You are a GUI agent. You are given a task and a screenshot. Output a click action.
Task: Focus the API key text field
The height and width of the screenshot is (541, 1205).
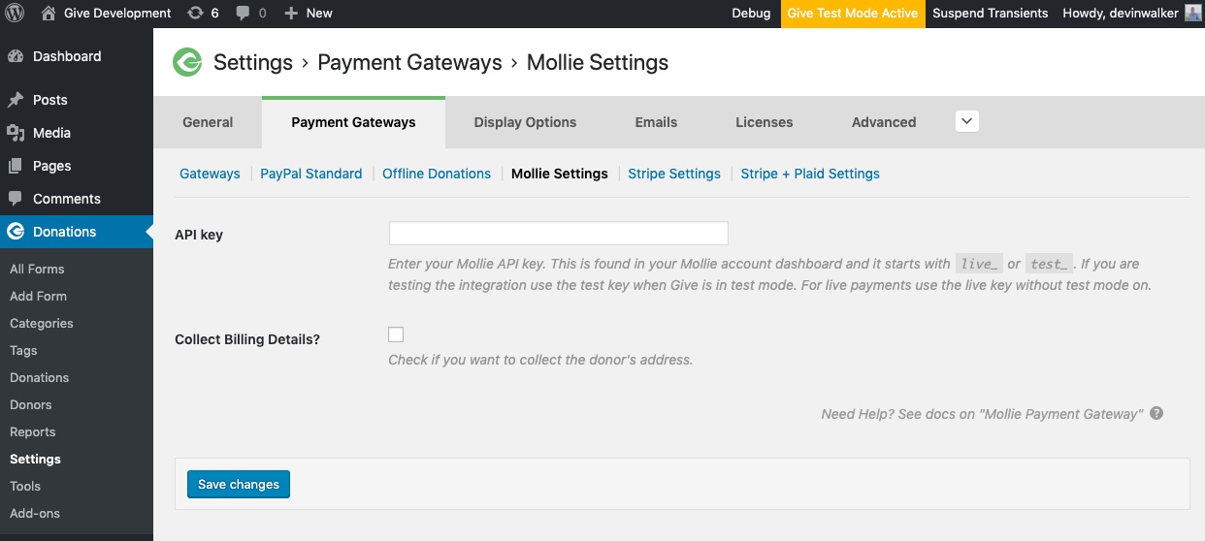[558, 234]
